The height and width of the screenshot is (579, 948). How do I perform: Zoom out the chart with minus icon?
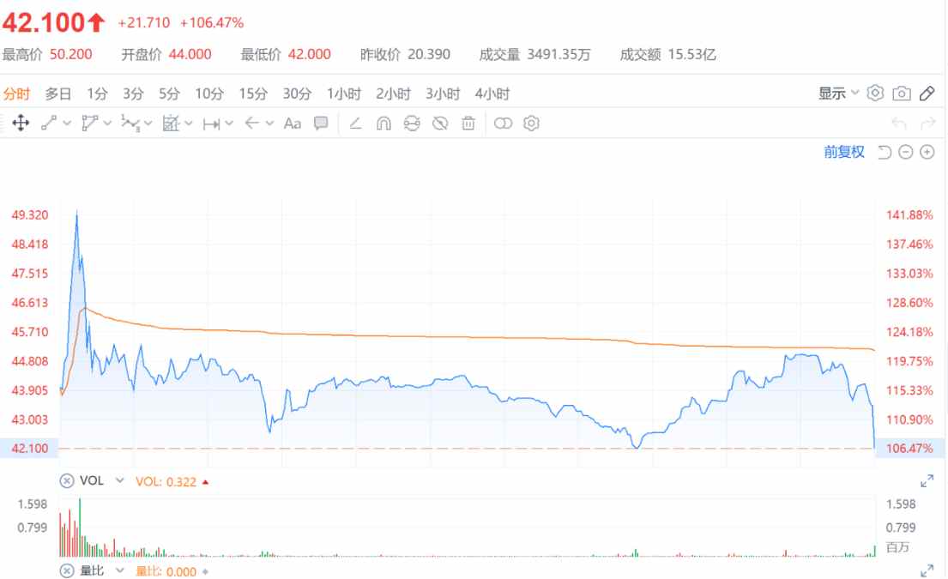point(906,153)
